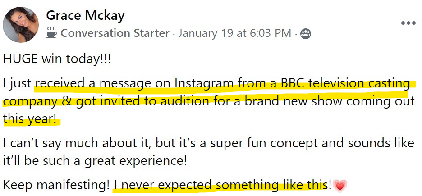The height and width of the screenshot is (196, 422).
Task: Open the Grace Mckay profile name link
Action: pyautogui.click(x=85, y=16)
